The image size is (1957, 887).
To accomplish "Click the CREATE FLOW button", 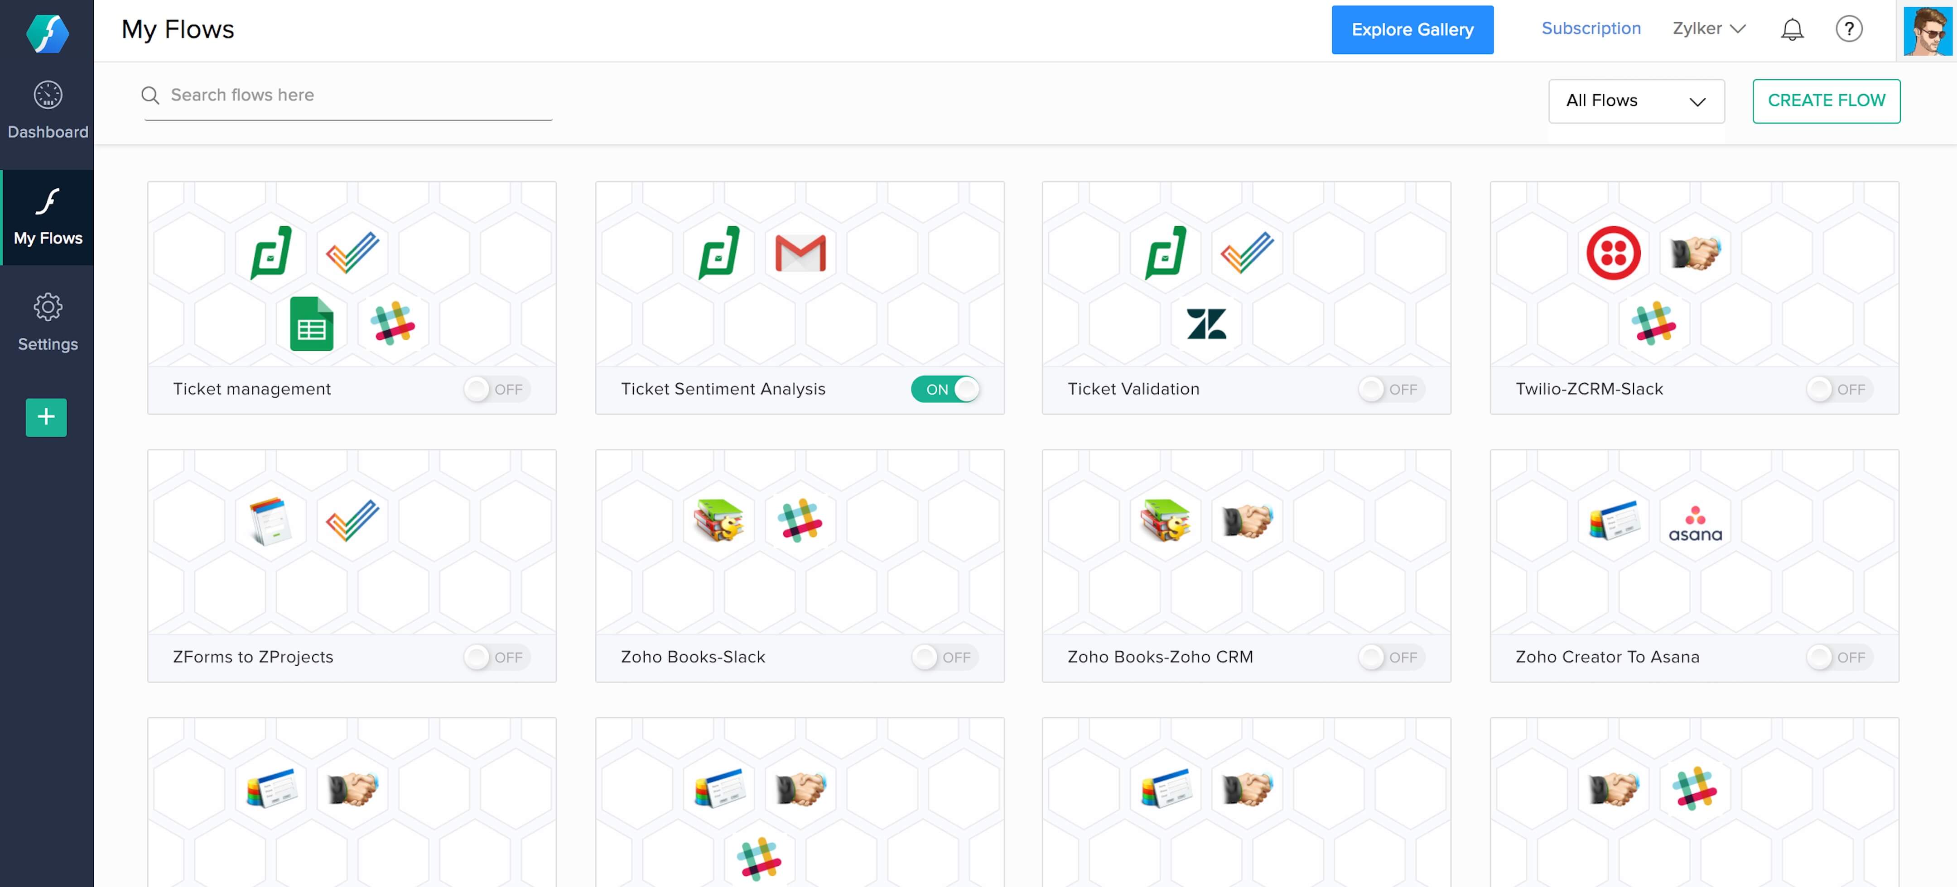I will (x=1827, y=101).
